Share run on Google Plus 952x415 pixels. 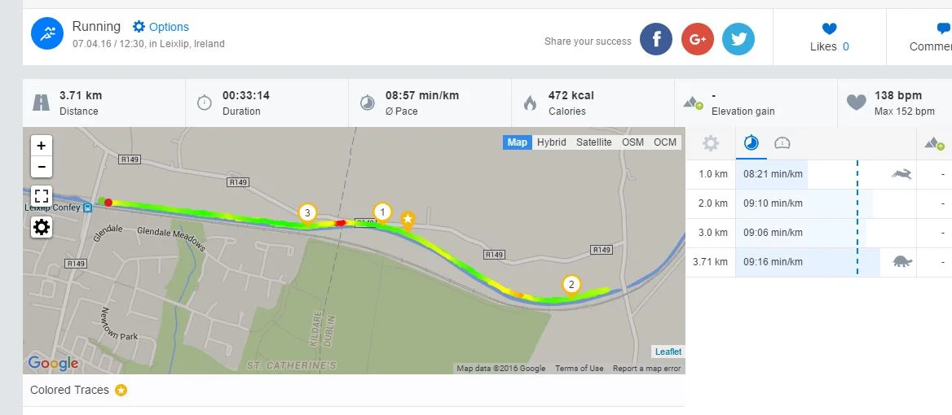tap(697, 39)
